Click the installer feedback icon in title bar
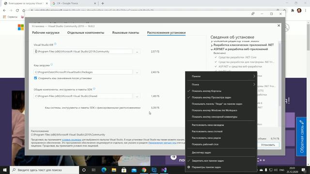 [253, 14]
